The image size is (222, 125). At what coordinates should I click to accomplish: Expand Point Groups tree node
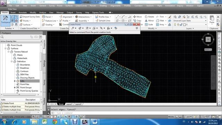pos(15,87)
